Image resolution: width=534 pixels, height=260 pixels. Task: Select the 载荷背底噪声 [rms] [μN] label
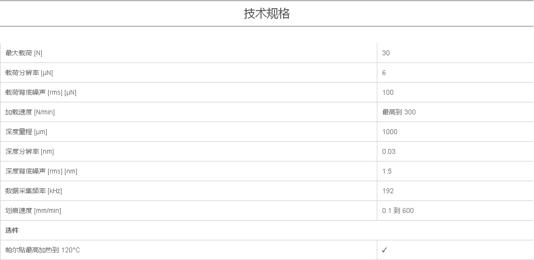41,92
